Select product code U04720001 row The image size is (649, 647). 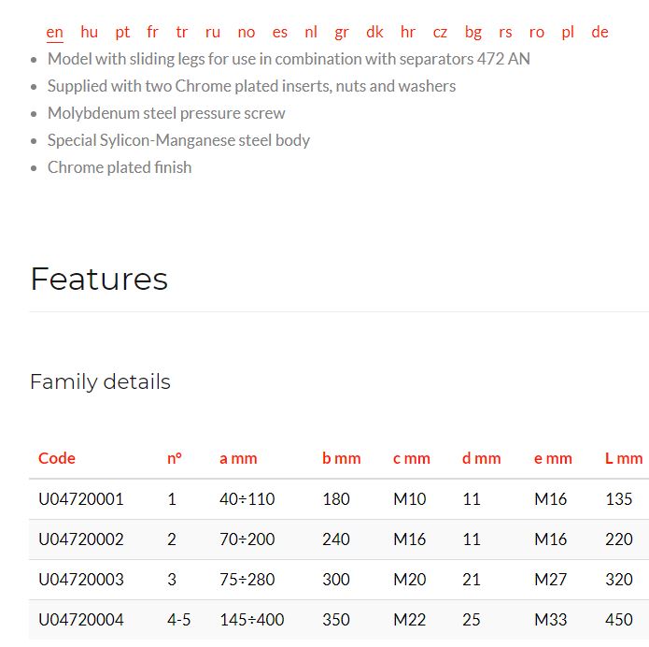[x=339, y=499]
